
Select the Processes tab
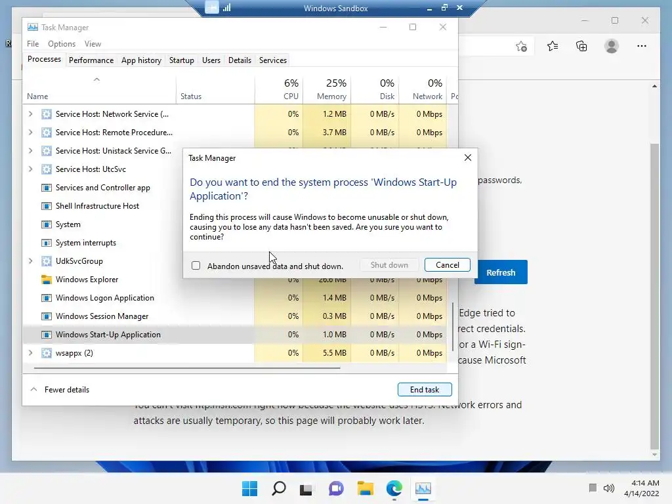[x=44, y=59]
